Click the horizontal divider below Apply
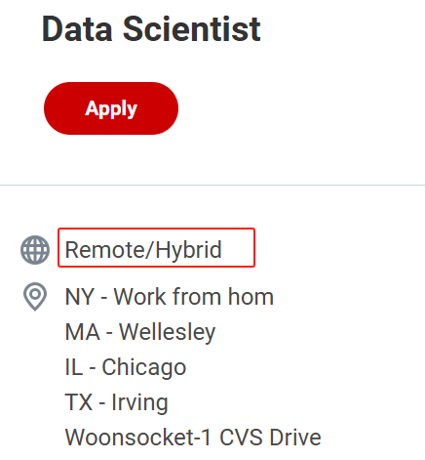This screenshot has height=460, width=425. point(212,185)
